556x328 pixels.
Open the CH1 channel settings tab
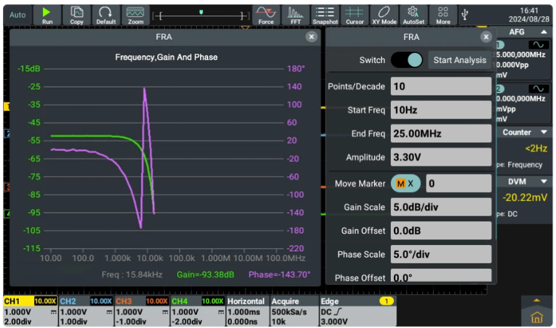(30, 311)
